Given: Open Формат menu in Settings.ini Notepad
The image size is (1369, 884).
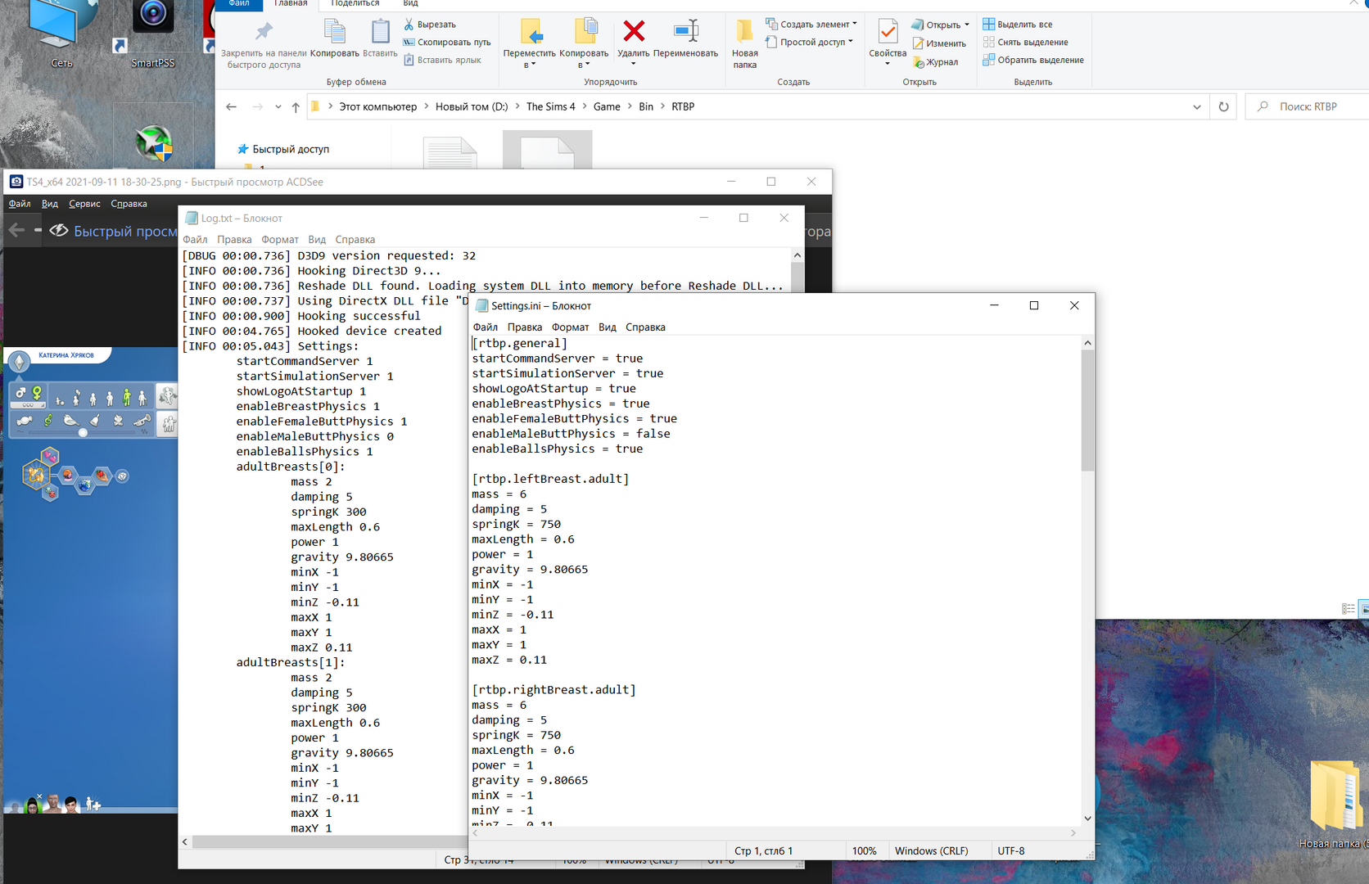Looking at the screenshot, I should point(570,327).
